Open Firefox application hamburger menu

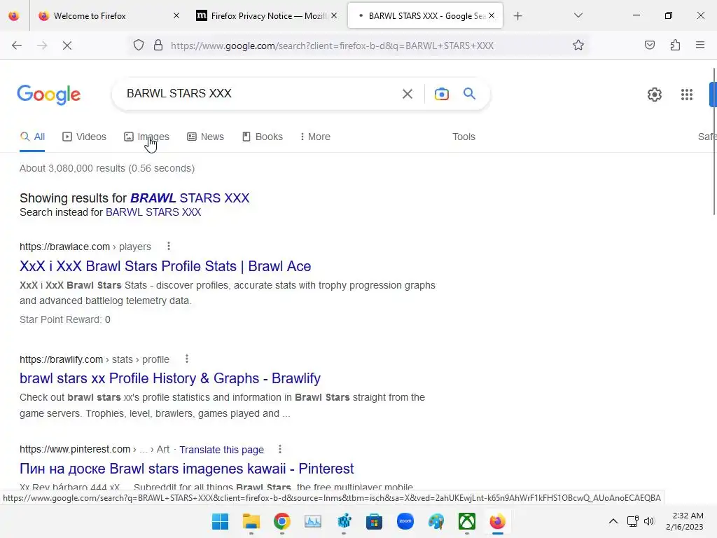[x=699, y=46]
